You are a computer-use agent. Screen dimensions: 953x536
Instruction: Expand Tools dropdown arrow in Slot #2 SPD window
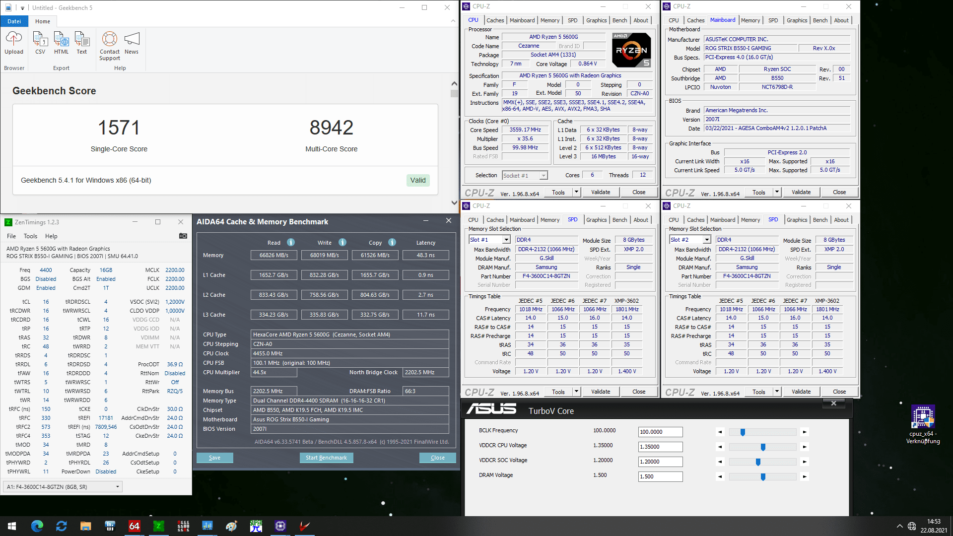[777, 392]
